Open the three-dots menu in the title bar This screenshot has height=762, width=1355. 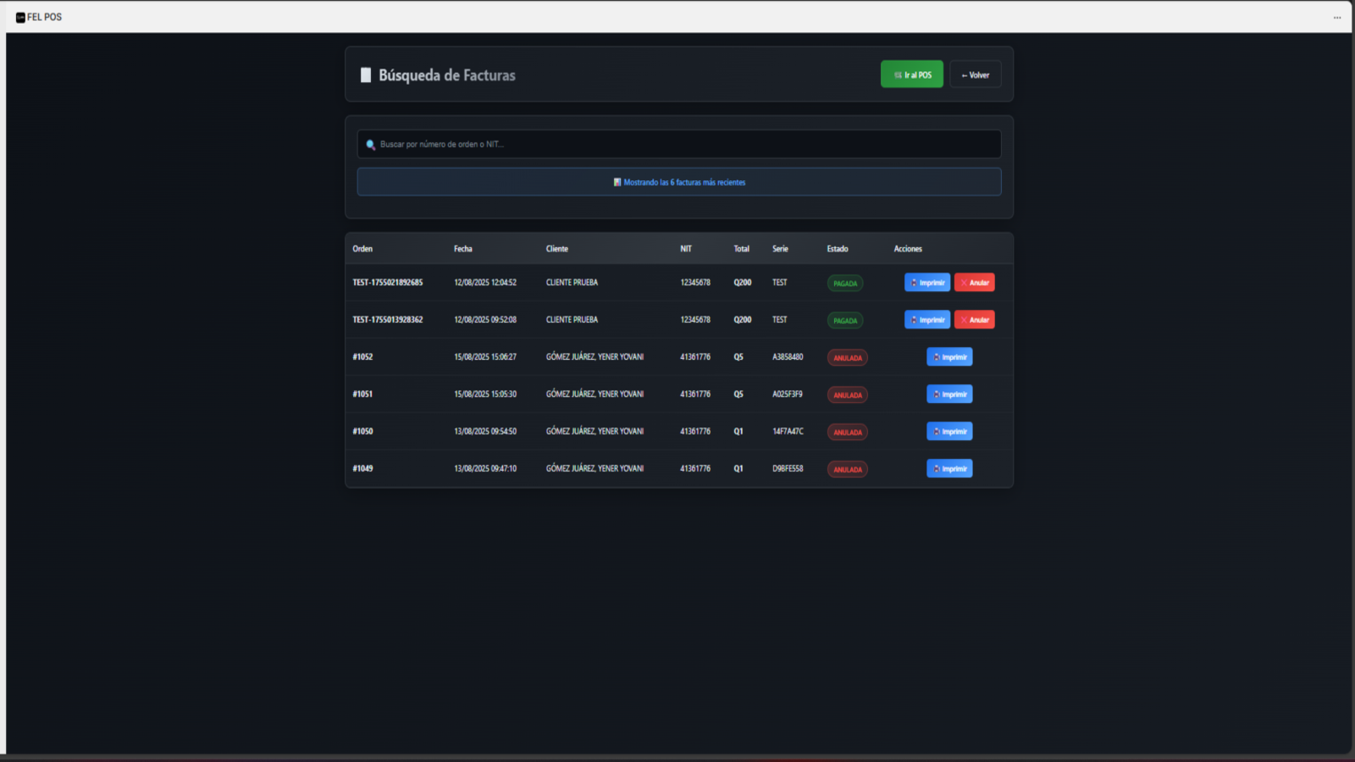click(x=1337, y=17)
